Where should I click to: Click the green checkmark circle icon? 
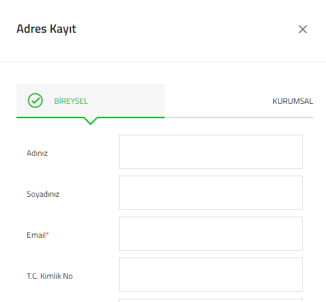click(x=35, y=100)
